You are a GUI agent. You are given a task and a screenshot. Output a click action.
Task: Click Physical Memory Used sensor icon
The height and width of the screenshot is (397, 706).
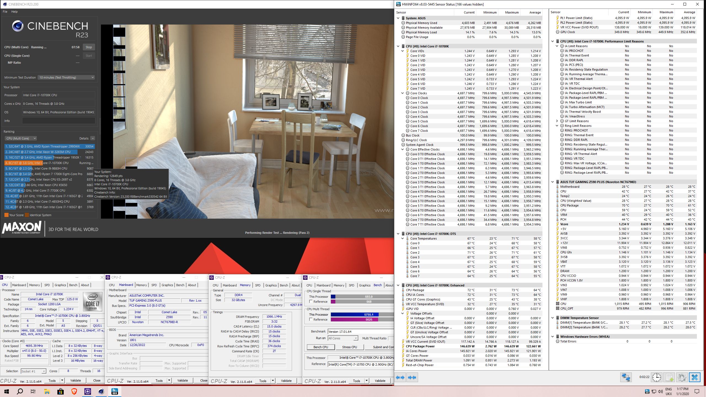click(403, 23)
